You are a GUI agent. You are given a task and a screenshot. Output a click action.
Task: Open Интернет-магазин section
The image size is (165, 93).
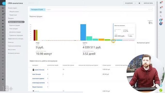[x=14, y=53]
